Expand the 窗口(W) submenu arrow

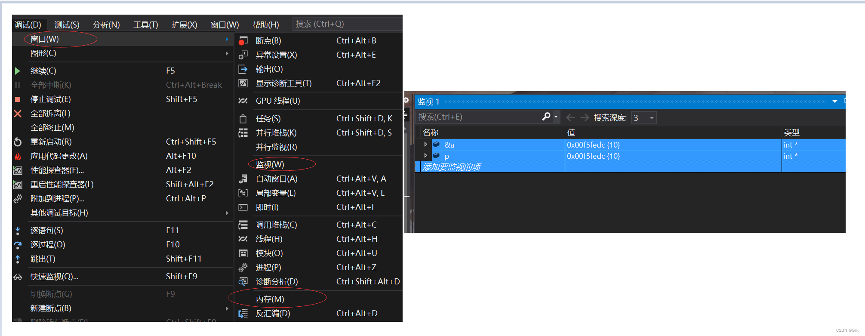click(x=227, y=39)
